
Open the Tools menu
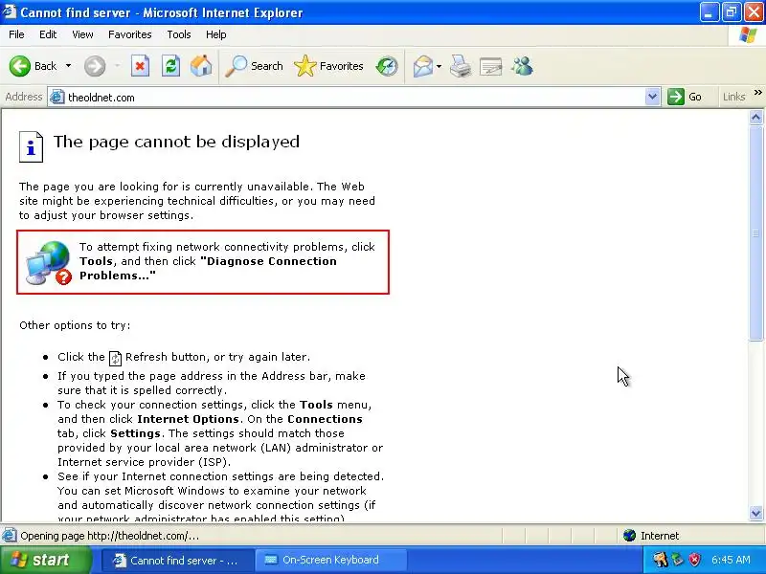point(179,34)
